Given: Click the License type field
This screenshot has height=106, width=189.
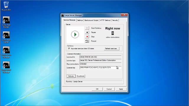Looking at the screenshot, I should coord(100,60).
